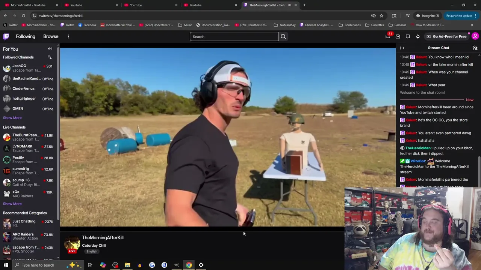
Task: Collapse the For You sidebar
Action: pyautogui.click(x=50, y=49)
